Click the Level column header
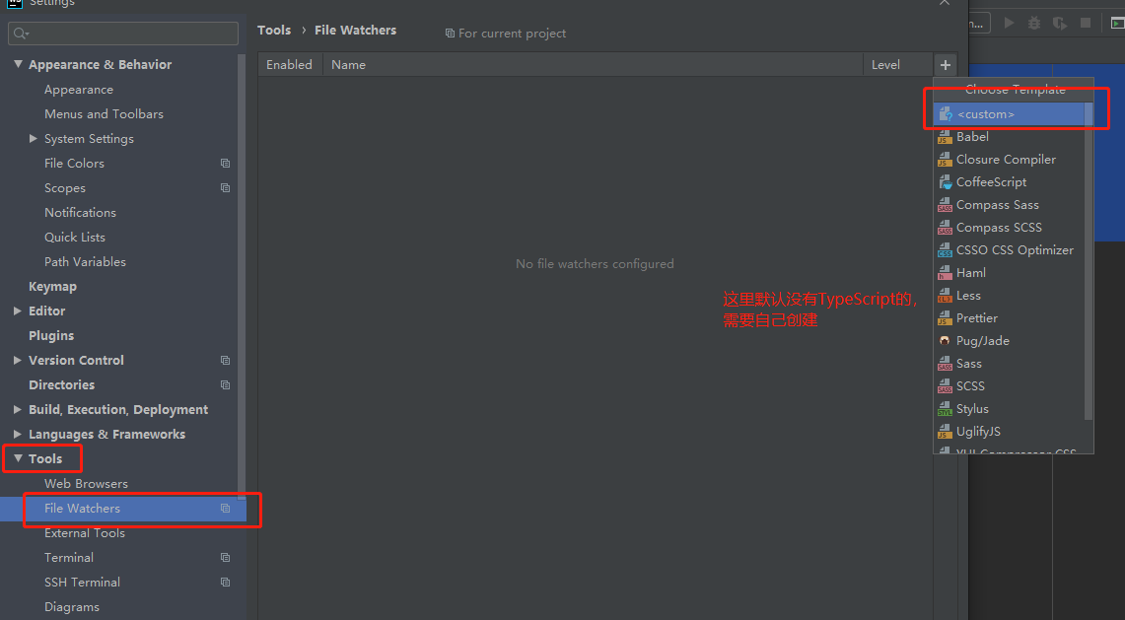 (x=898, y=65)
